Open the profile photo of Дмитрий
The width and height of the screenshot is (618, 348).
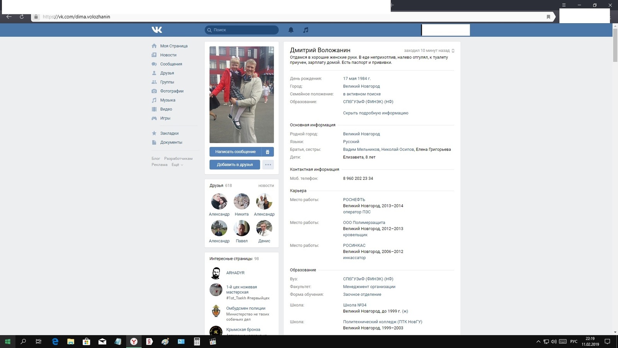tap(241, 95)
